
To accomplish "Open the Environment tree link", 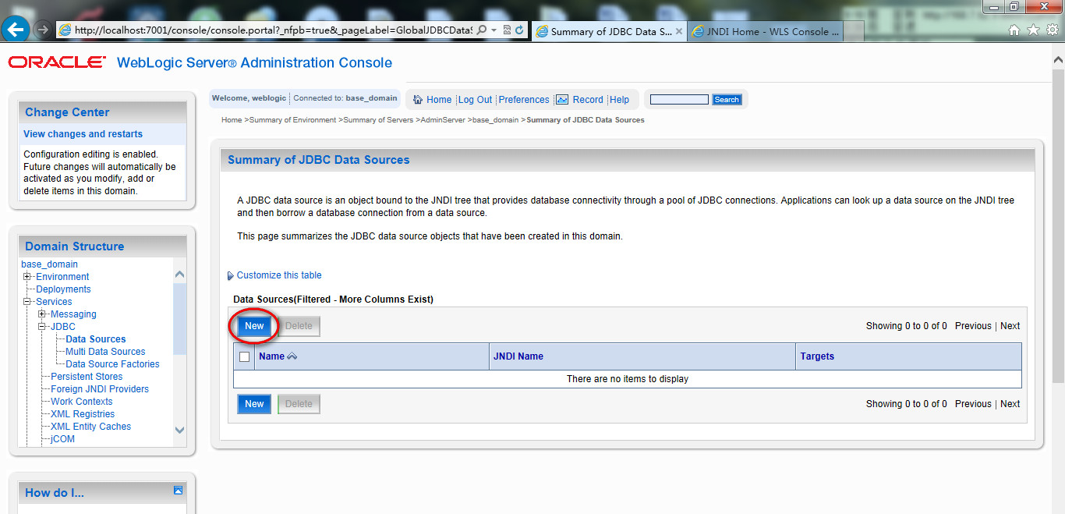I will pyautogui.click(x=62, y=277).
